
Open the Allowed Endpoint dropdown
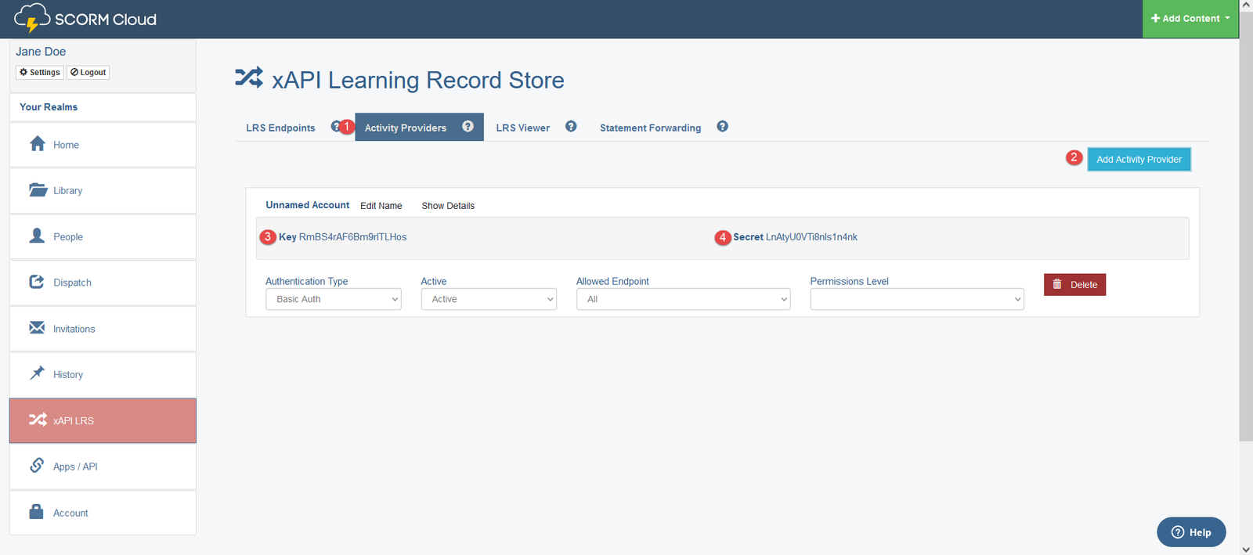(683, 299)
